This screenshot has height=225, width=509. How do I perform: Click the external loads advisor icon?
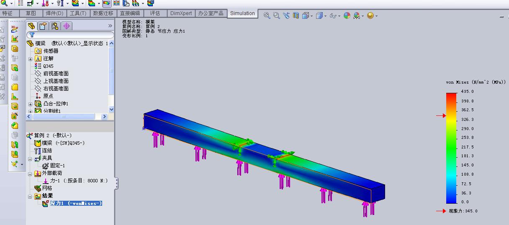(x=45, y=3)
